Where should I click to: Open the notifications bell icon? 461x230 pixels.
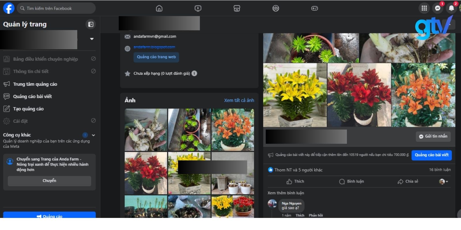tap(451, 8)
